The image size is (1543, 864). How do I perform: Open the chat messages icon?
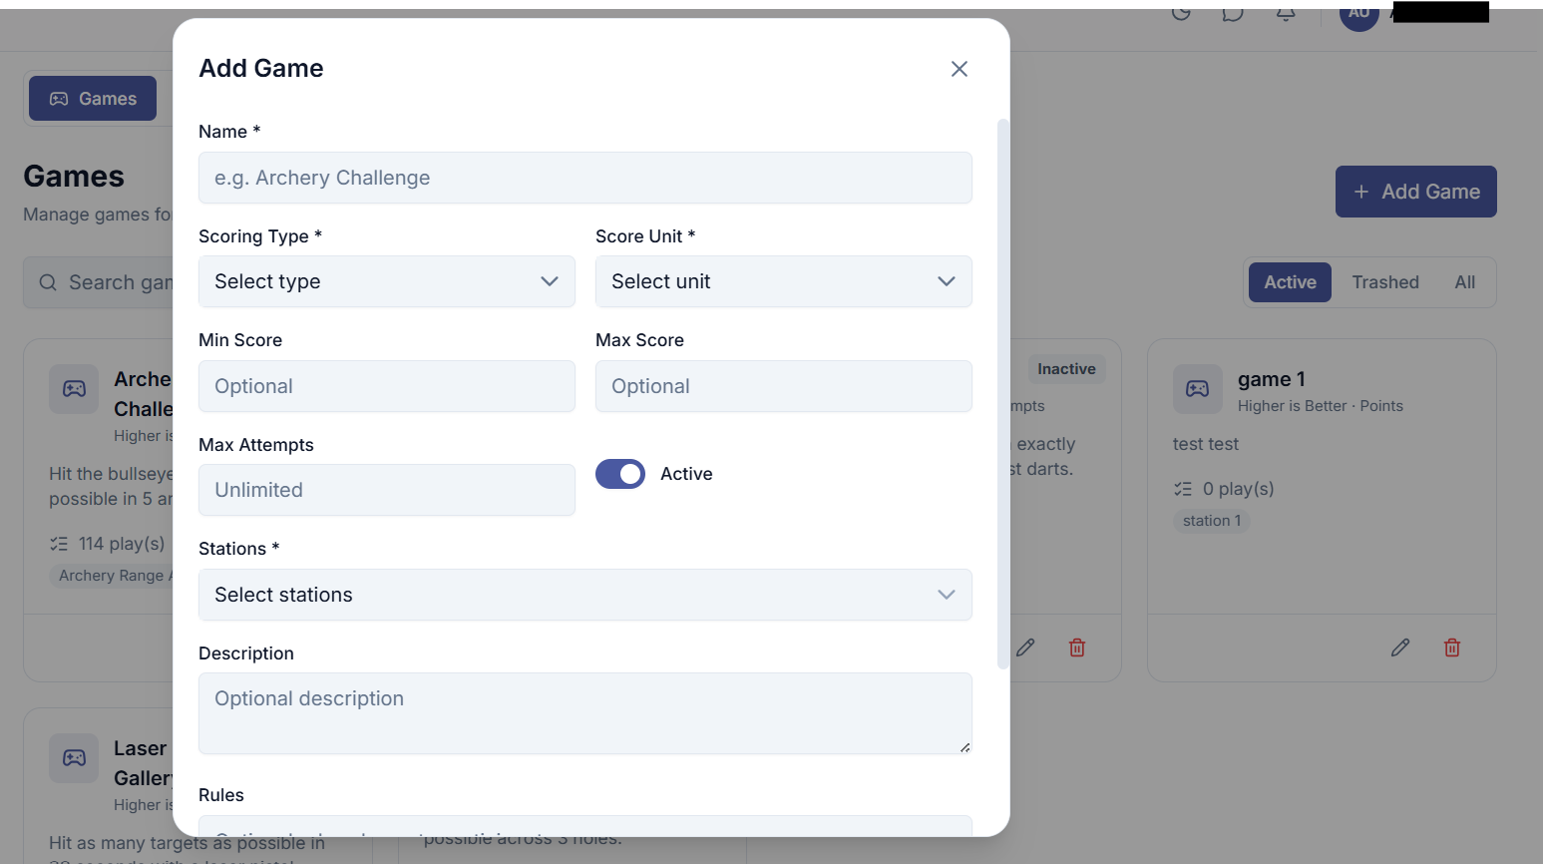click(1233, 13)
